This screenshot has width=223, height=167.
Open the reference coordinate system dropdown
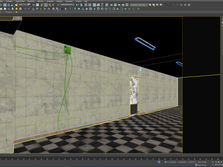tap(23, 5)
